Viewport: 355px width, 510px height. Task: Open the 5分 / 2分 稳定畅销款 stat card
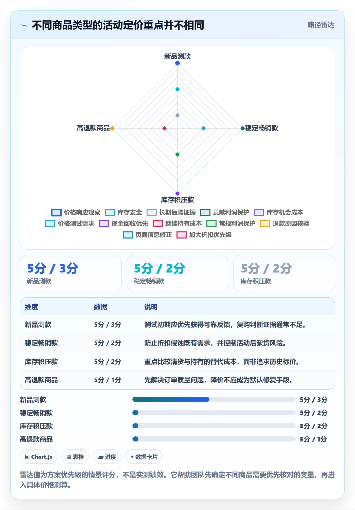point(177,273)
